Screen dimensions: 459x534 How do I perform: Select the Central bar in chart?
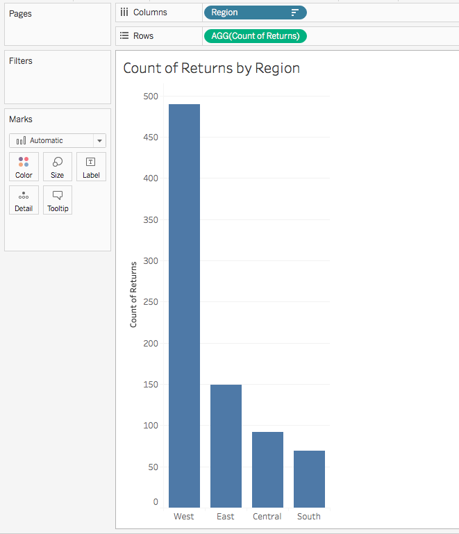point(267,469)
